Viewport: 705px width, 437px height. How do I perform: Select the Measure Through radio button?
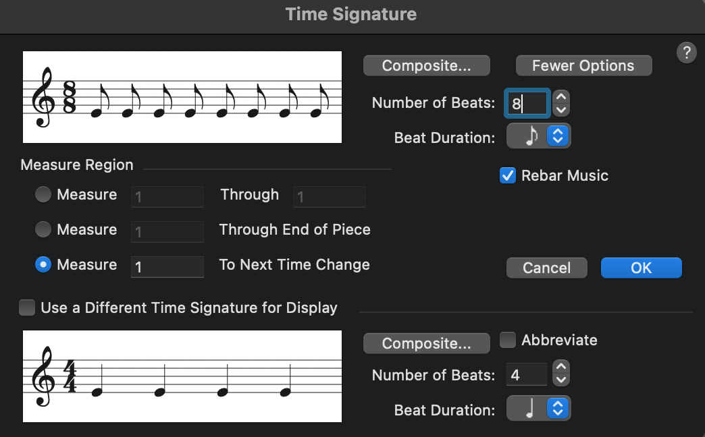click(x=43, y=195)
